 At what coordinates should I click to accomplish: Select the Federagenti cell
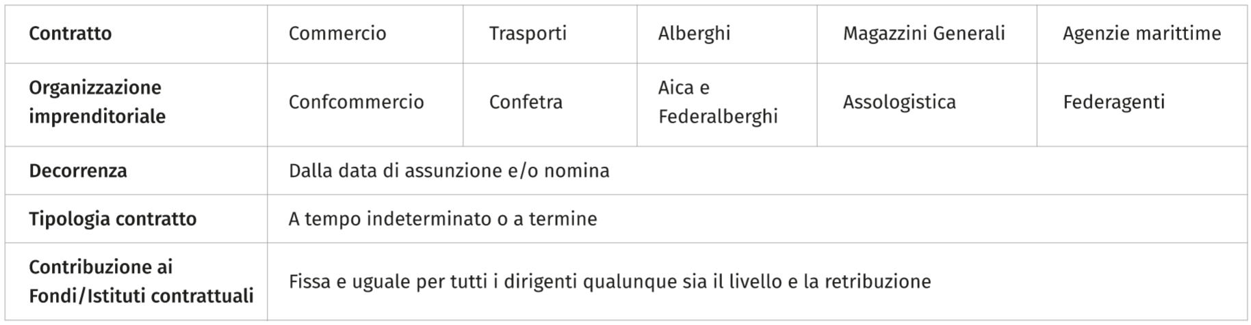coord(1113,102)
